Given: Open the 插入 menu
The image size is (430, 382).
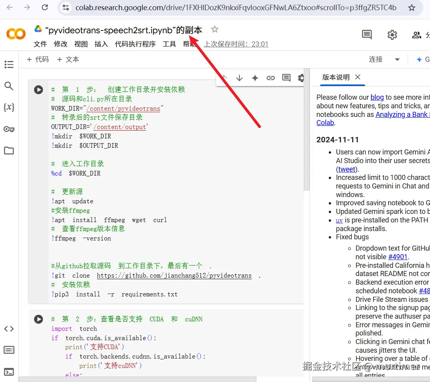Looking at the screenshot, I should tap(101, 44).
